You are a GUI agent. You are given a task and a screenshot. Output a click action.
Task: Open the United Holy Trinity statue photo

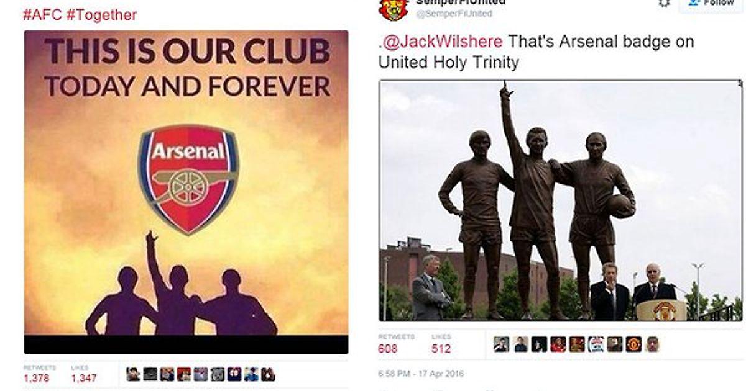pyautogui.click(x=560, y=200)
